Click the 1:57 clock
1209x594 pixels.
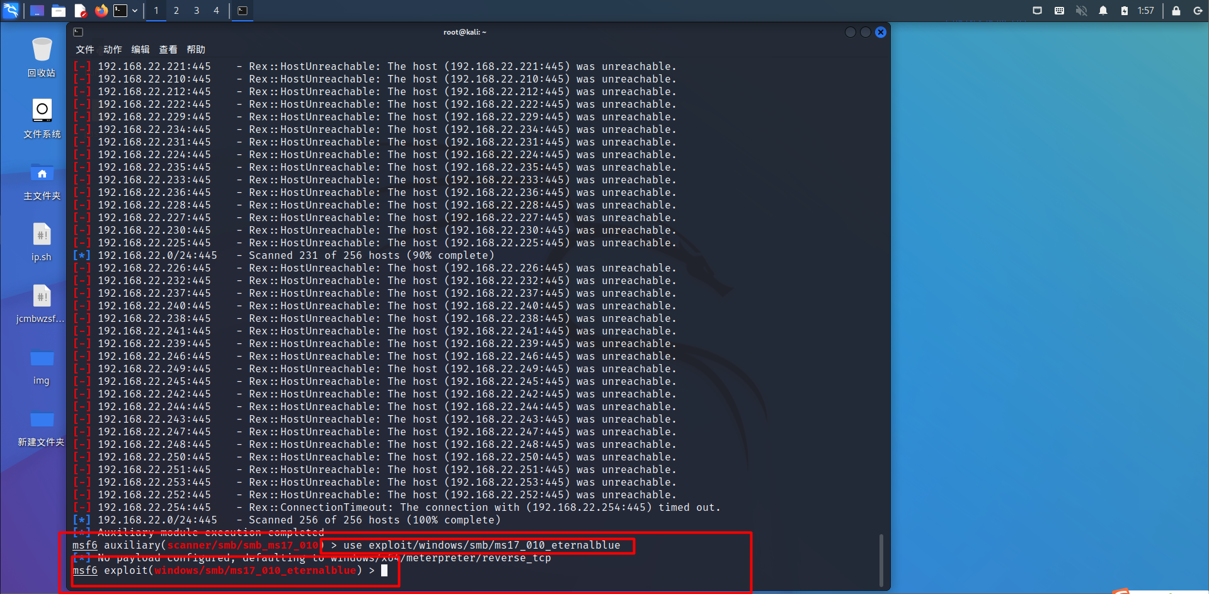(x=1146, y=11)
